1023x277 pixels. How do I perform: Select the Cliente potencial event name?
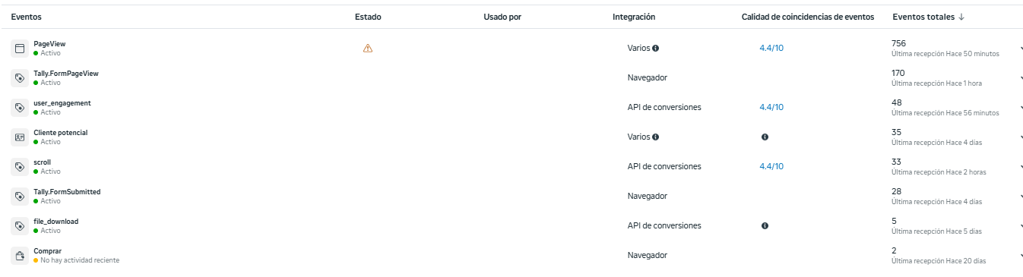click(x=61, y=133)
